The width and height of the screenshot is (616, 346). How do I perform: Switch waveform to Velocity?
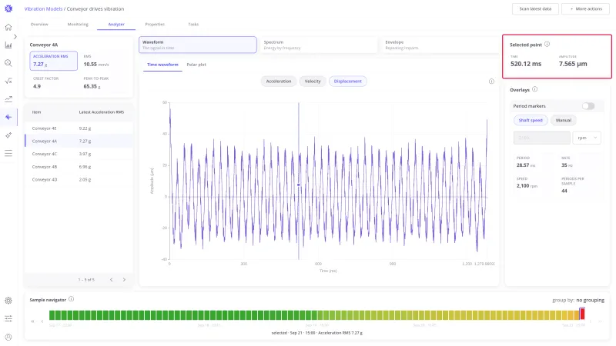pyautogui.click(x=313, y=82)
